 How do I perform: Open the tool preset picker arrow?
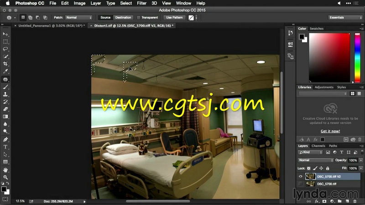click(x=15, y=18)
